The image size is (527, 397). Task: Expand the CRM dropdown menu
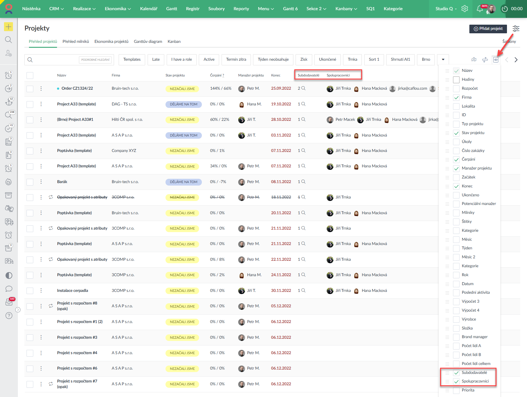(x=56, y=9)
